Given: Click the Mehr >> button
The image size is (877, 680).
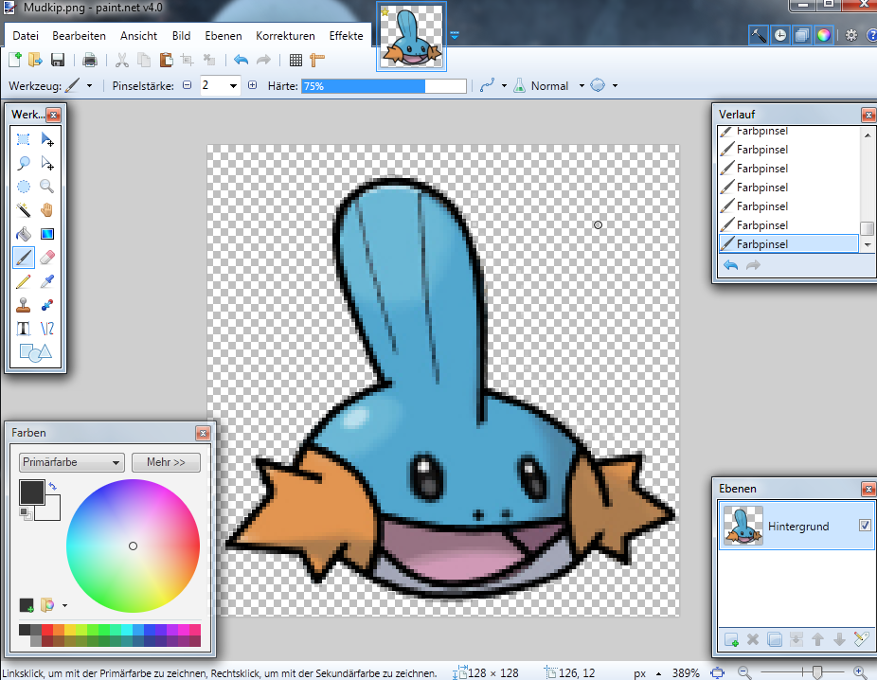Looking at the screenshot, I should [166, 462].
